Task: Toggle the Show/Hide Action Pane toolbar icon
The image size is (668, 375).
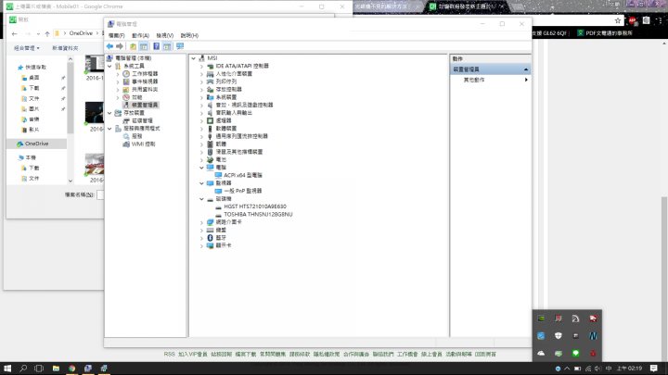Action: (x=167, y=46)
